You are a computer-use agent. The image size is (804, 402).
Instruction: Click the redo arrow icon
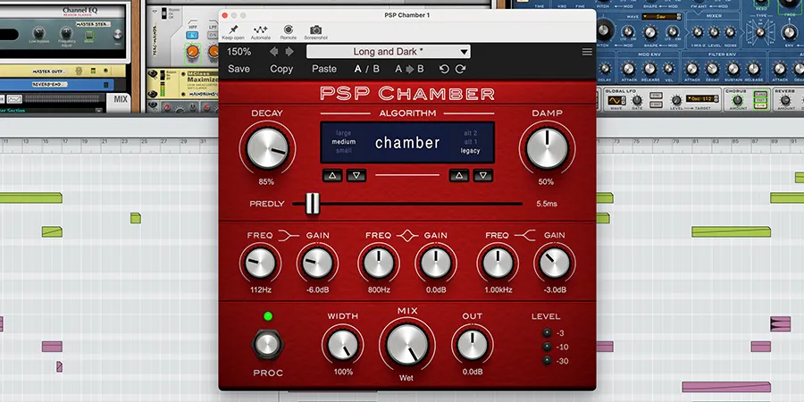tap(460, 69)
